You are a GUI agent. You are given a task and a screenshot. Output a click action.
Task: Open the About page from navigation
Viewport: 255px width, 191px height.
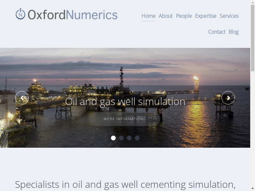pyautogui.click(x=165, y=16)
